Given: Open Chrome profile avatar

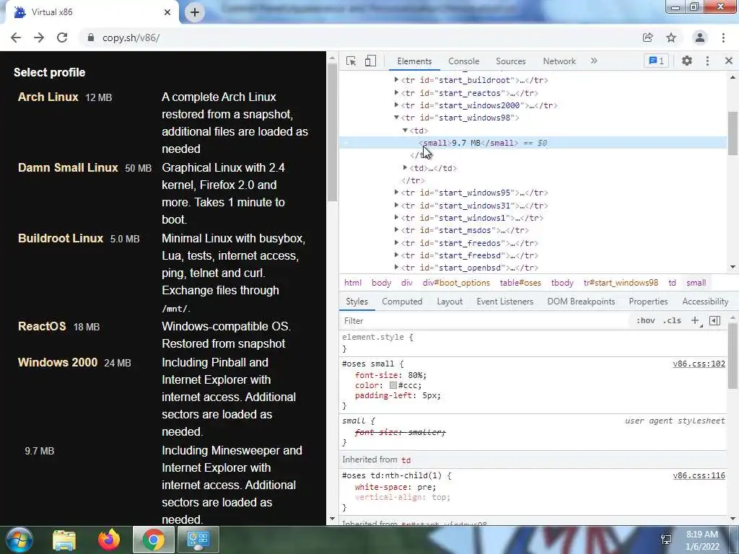Looking at the screenshot, I should (700, 38).
